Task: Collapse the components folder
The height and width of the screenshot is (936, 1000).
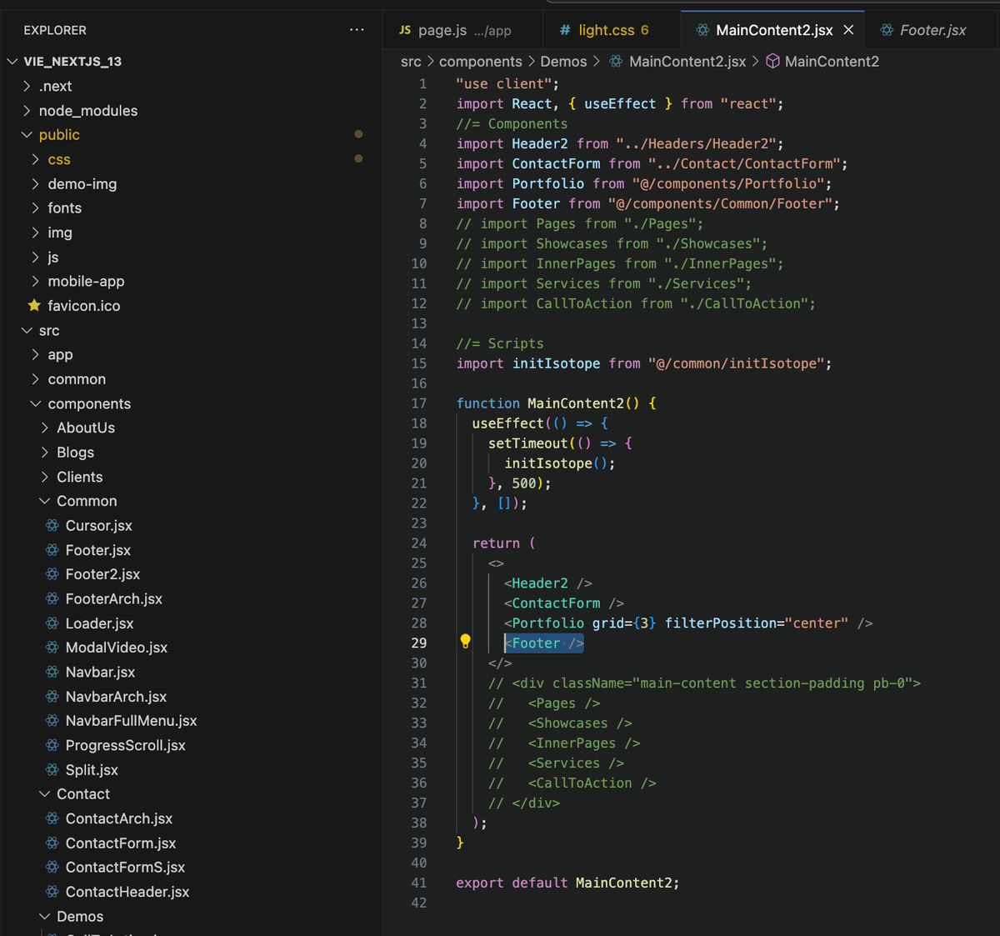Action: (x=36, y=404)
